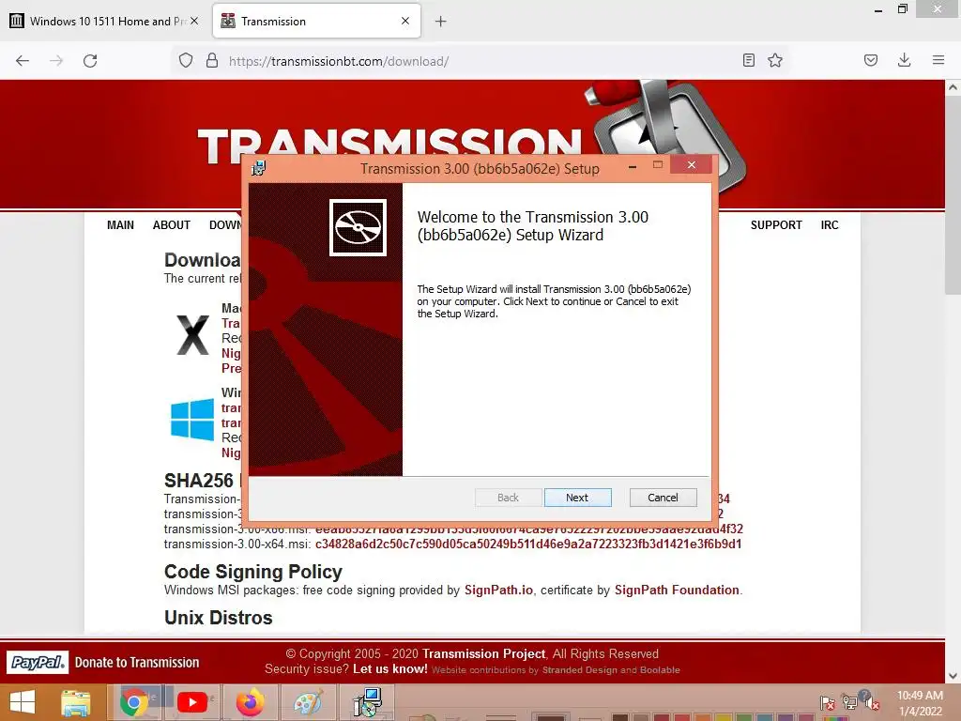Click the site security padlock icon
The height and width of the screenshot is (721, 961).
(x=212, y=60)
